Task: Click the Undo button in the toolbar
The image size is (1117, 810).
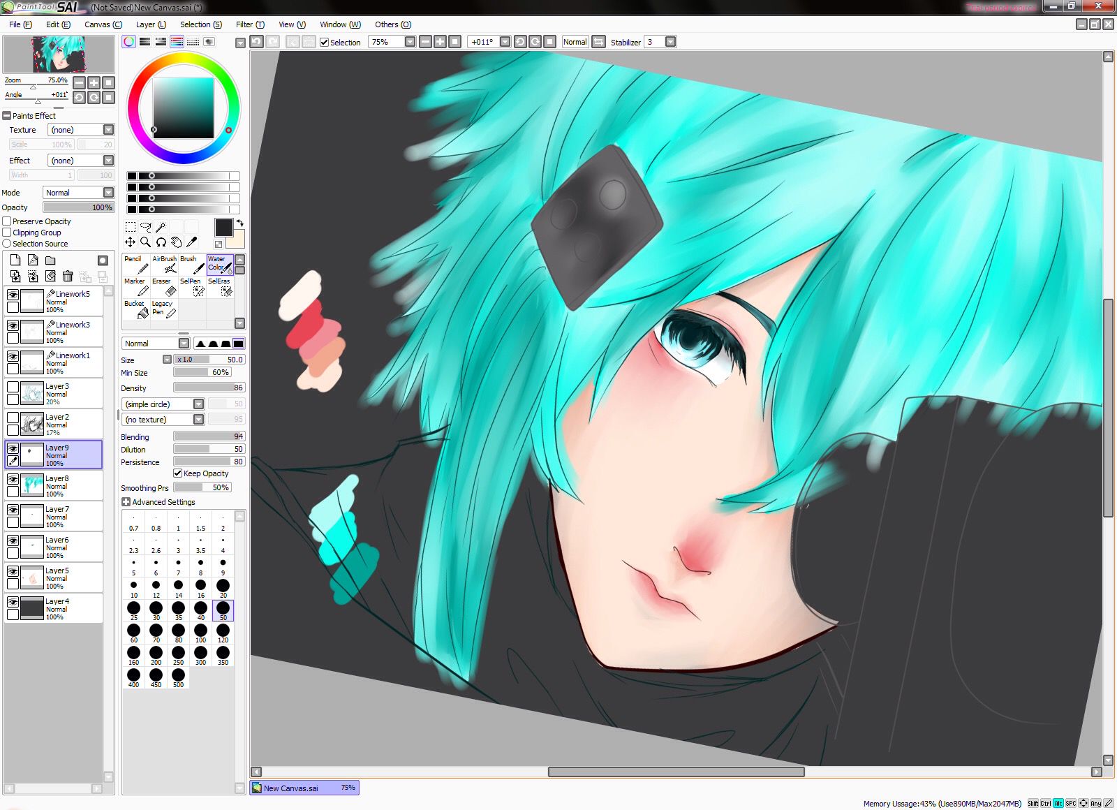Action: coord(256,42)
